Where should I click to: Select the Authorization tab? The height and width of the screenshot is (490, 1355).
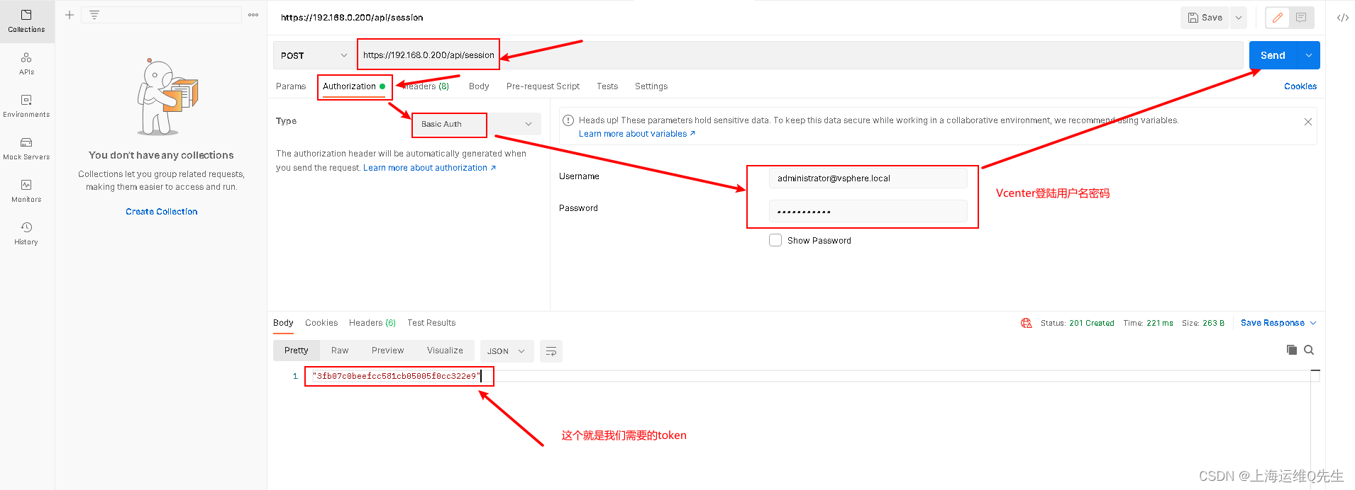(354, 86)
